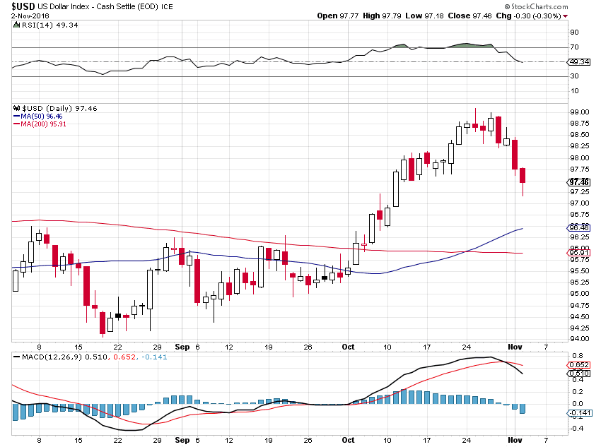Click the black MACD legend line swatch

click(x=16, y=357)
